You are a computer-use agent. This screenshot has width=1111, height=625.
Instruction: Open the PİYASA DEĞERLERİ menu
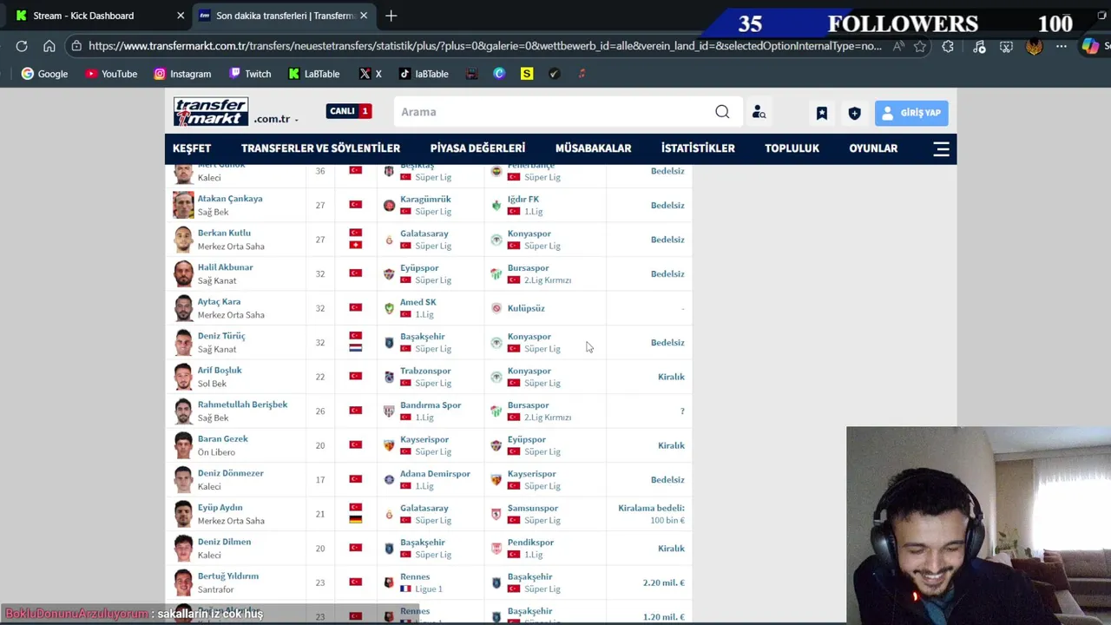click(x=477, y=148)
